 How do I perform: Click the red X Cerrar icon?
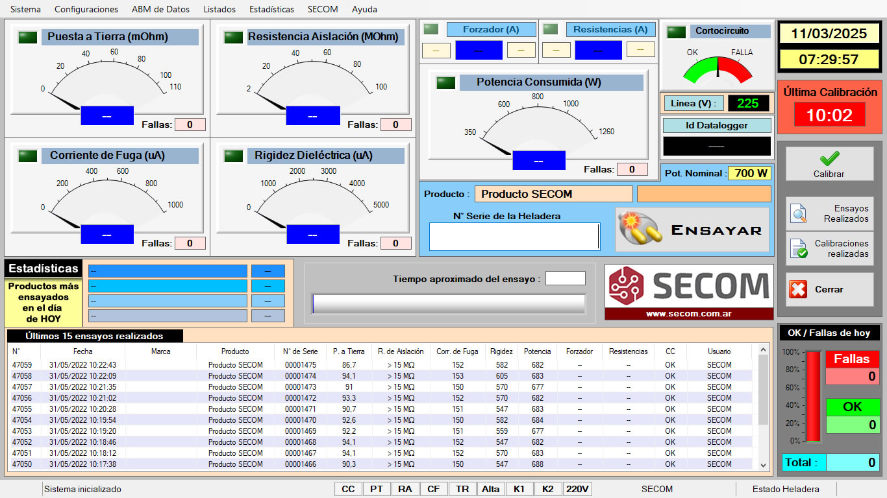[x=798, y=289]
